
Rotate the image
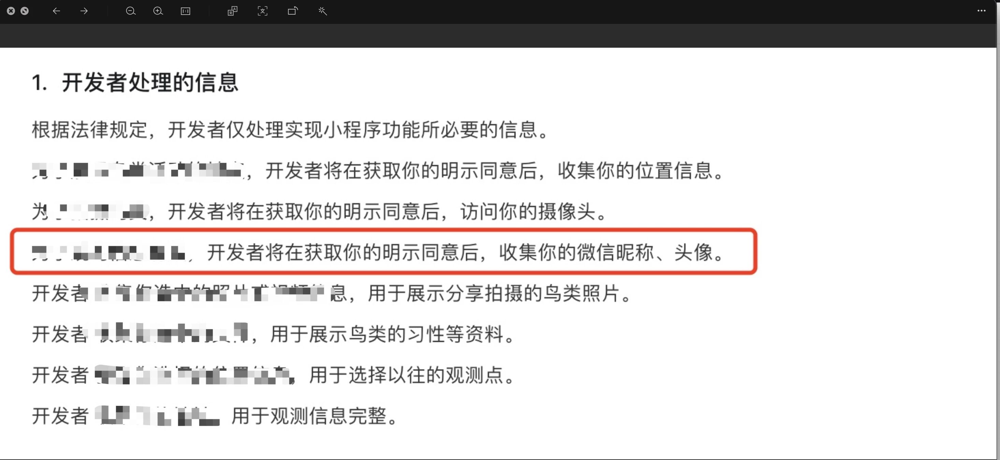point(293,11)
